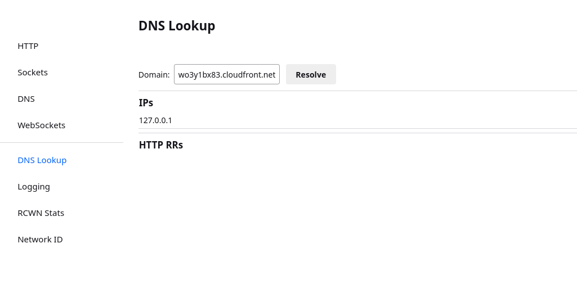
Task: Click the empty sidebar space below Network ID
Action: pyautogui.click(x=61, y=270)
